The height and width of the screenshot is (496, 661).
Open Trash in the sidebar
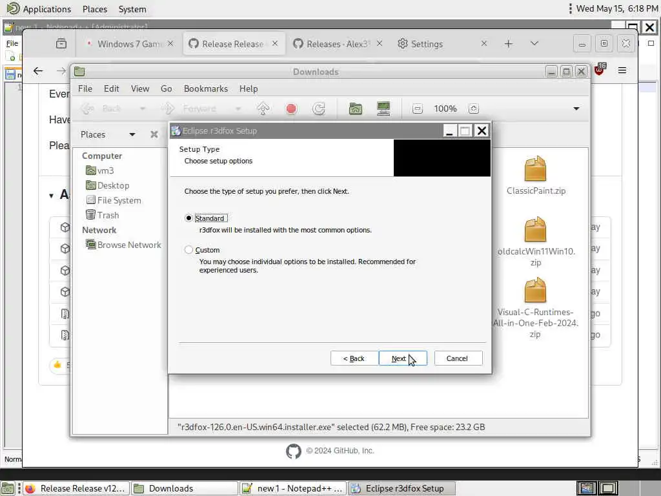103,215
